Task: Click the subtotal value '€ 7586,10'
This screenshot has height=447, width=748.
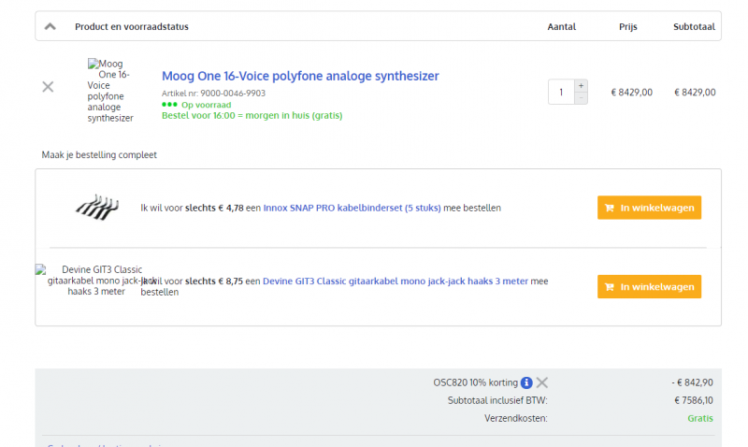Action: point(694,401)
